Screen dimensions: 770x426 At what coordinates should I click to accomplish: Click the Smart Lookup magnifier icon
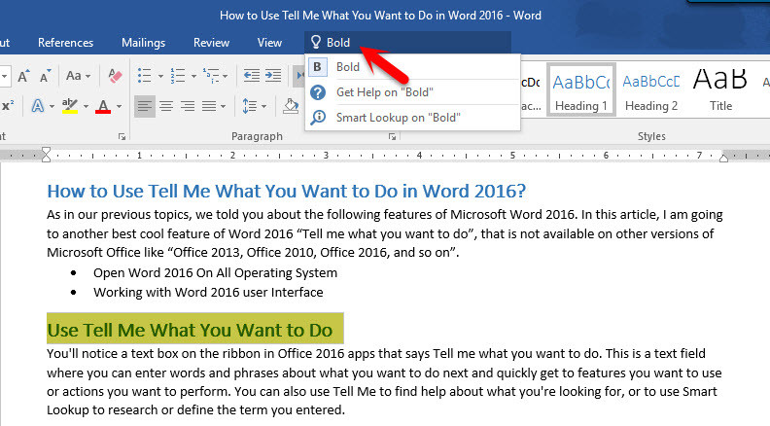click(x=318, y=117)
